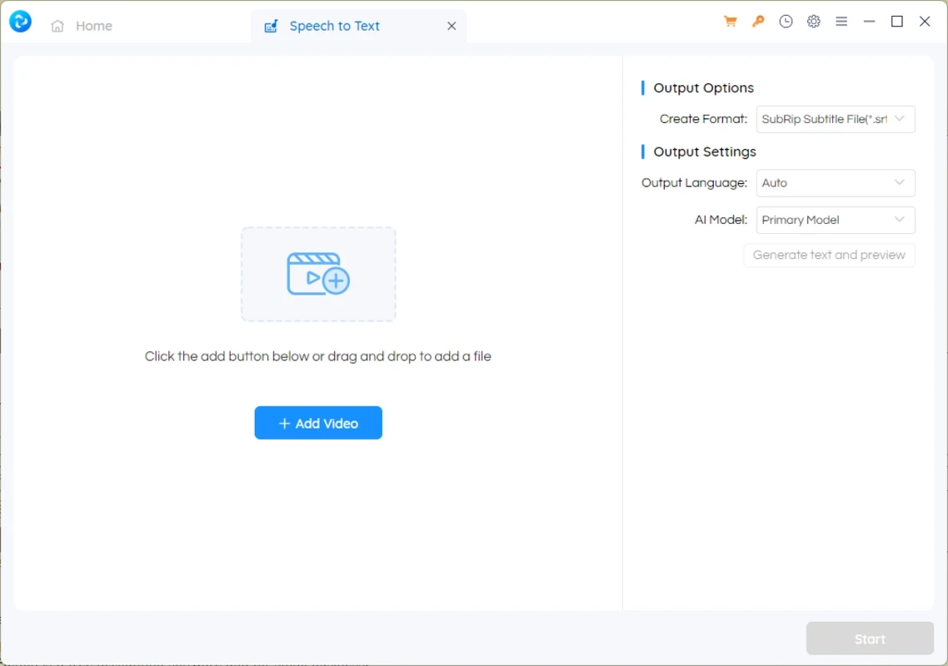Maximize the application window
Image resolution: width=948 pixels, height=666 pixels.
coord(897,22)
